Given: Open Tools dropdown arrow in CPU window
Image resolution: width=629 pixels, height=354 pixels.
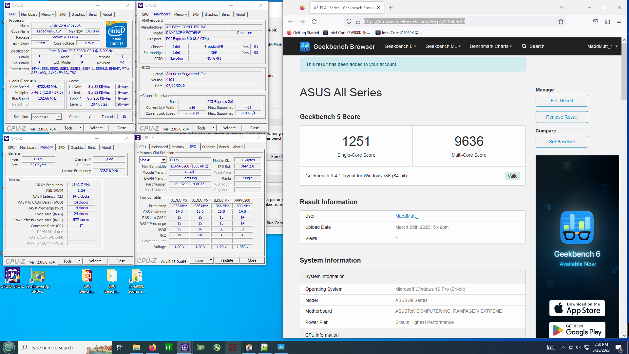Looking at the screenshot, I should [x=80, y=128].
